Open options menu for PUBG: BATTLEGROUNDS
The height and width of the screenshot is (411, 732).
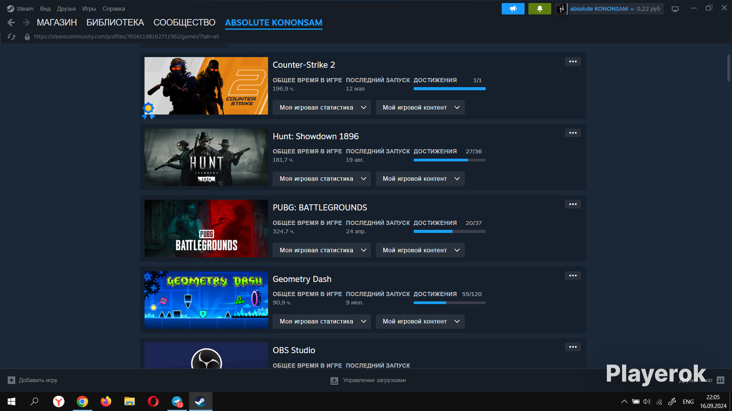pos(573,204)
